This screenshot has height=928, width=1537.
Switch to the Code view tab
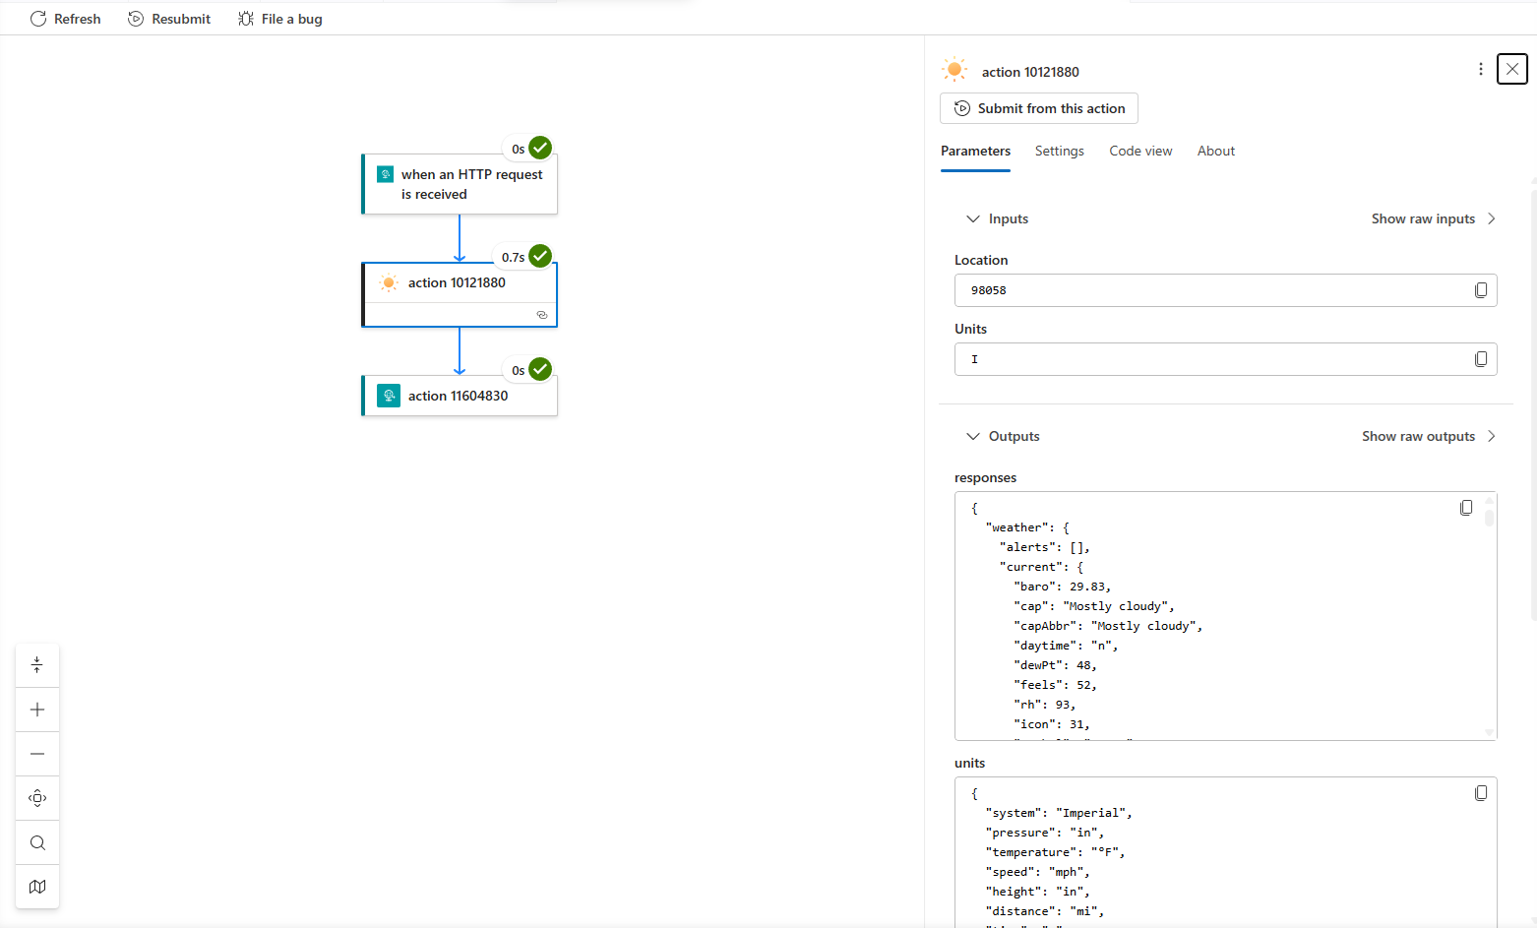tap(1140, 151)
